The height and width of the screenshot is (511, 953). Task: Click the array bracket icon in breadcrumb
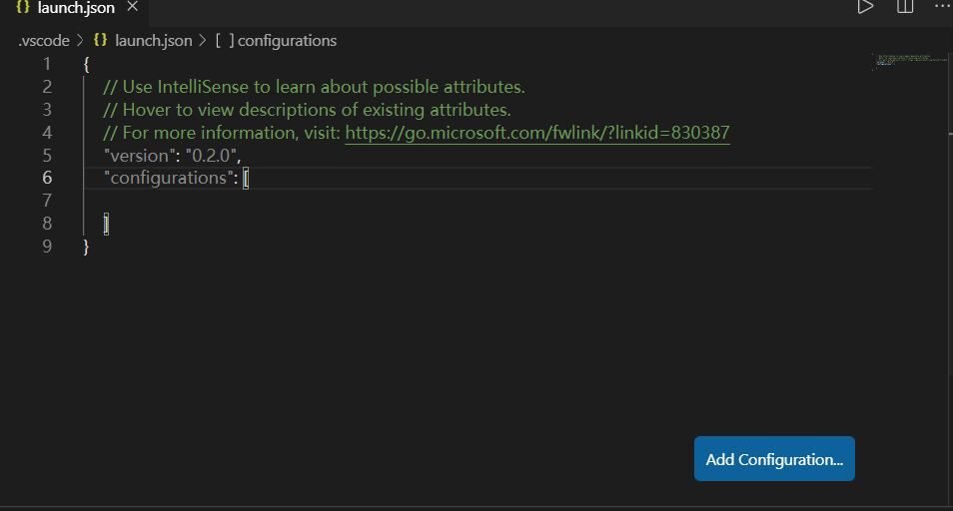[x=225, y=41]
